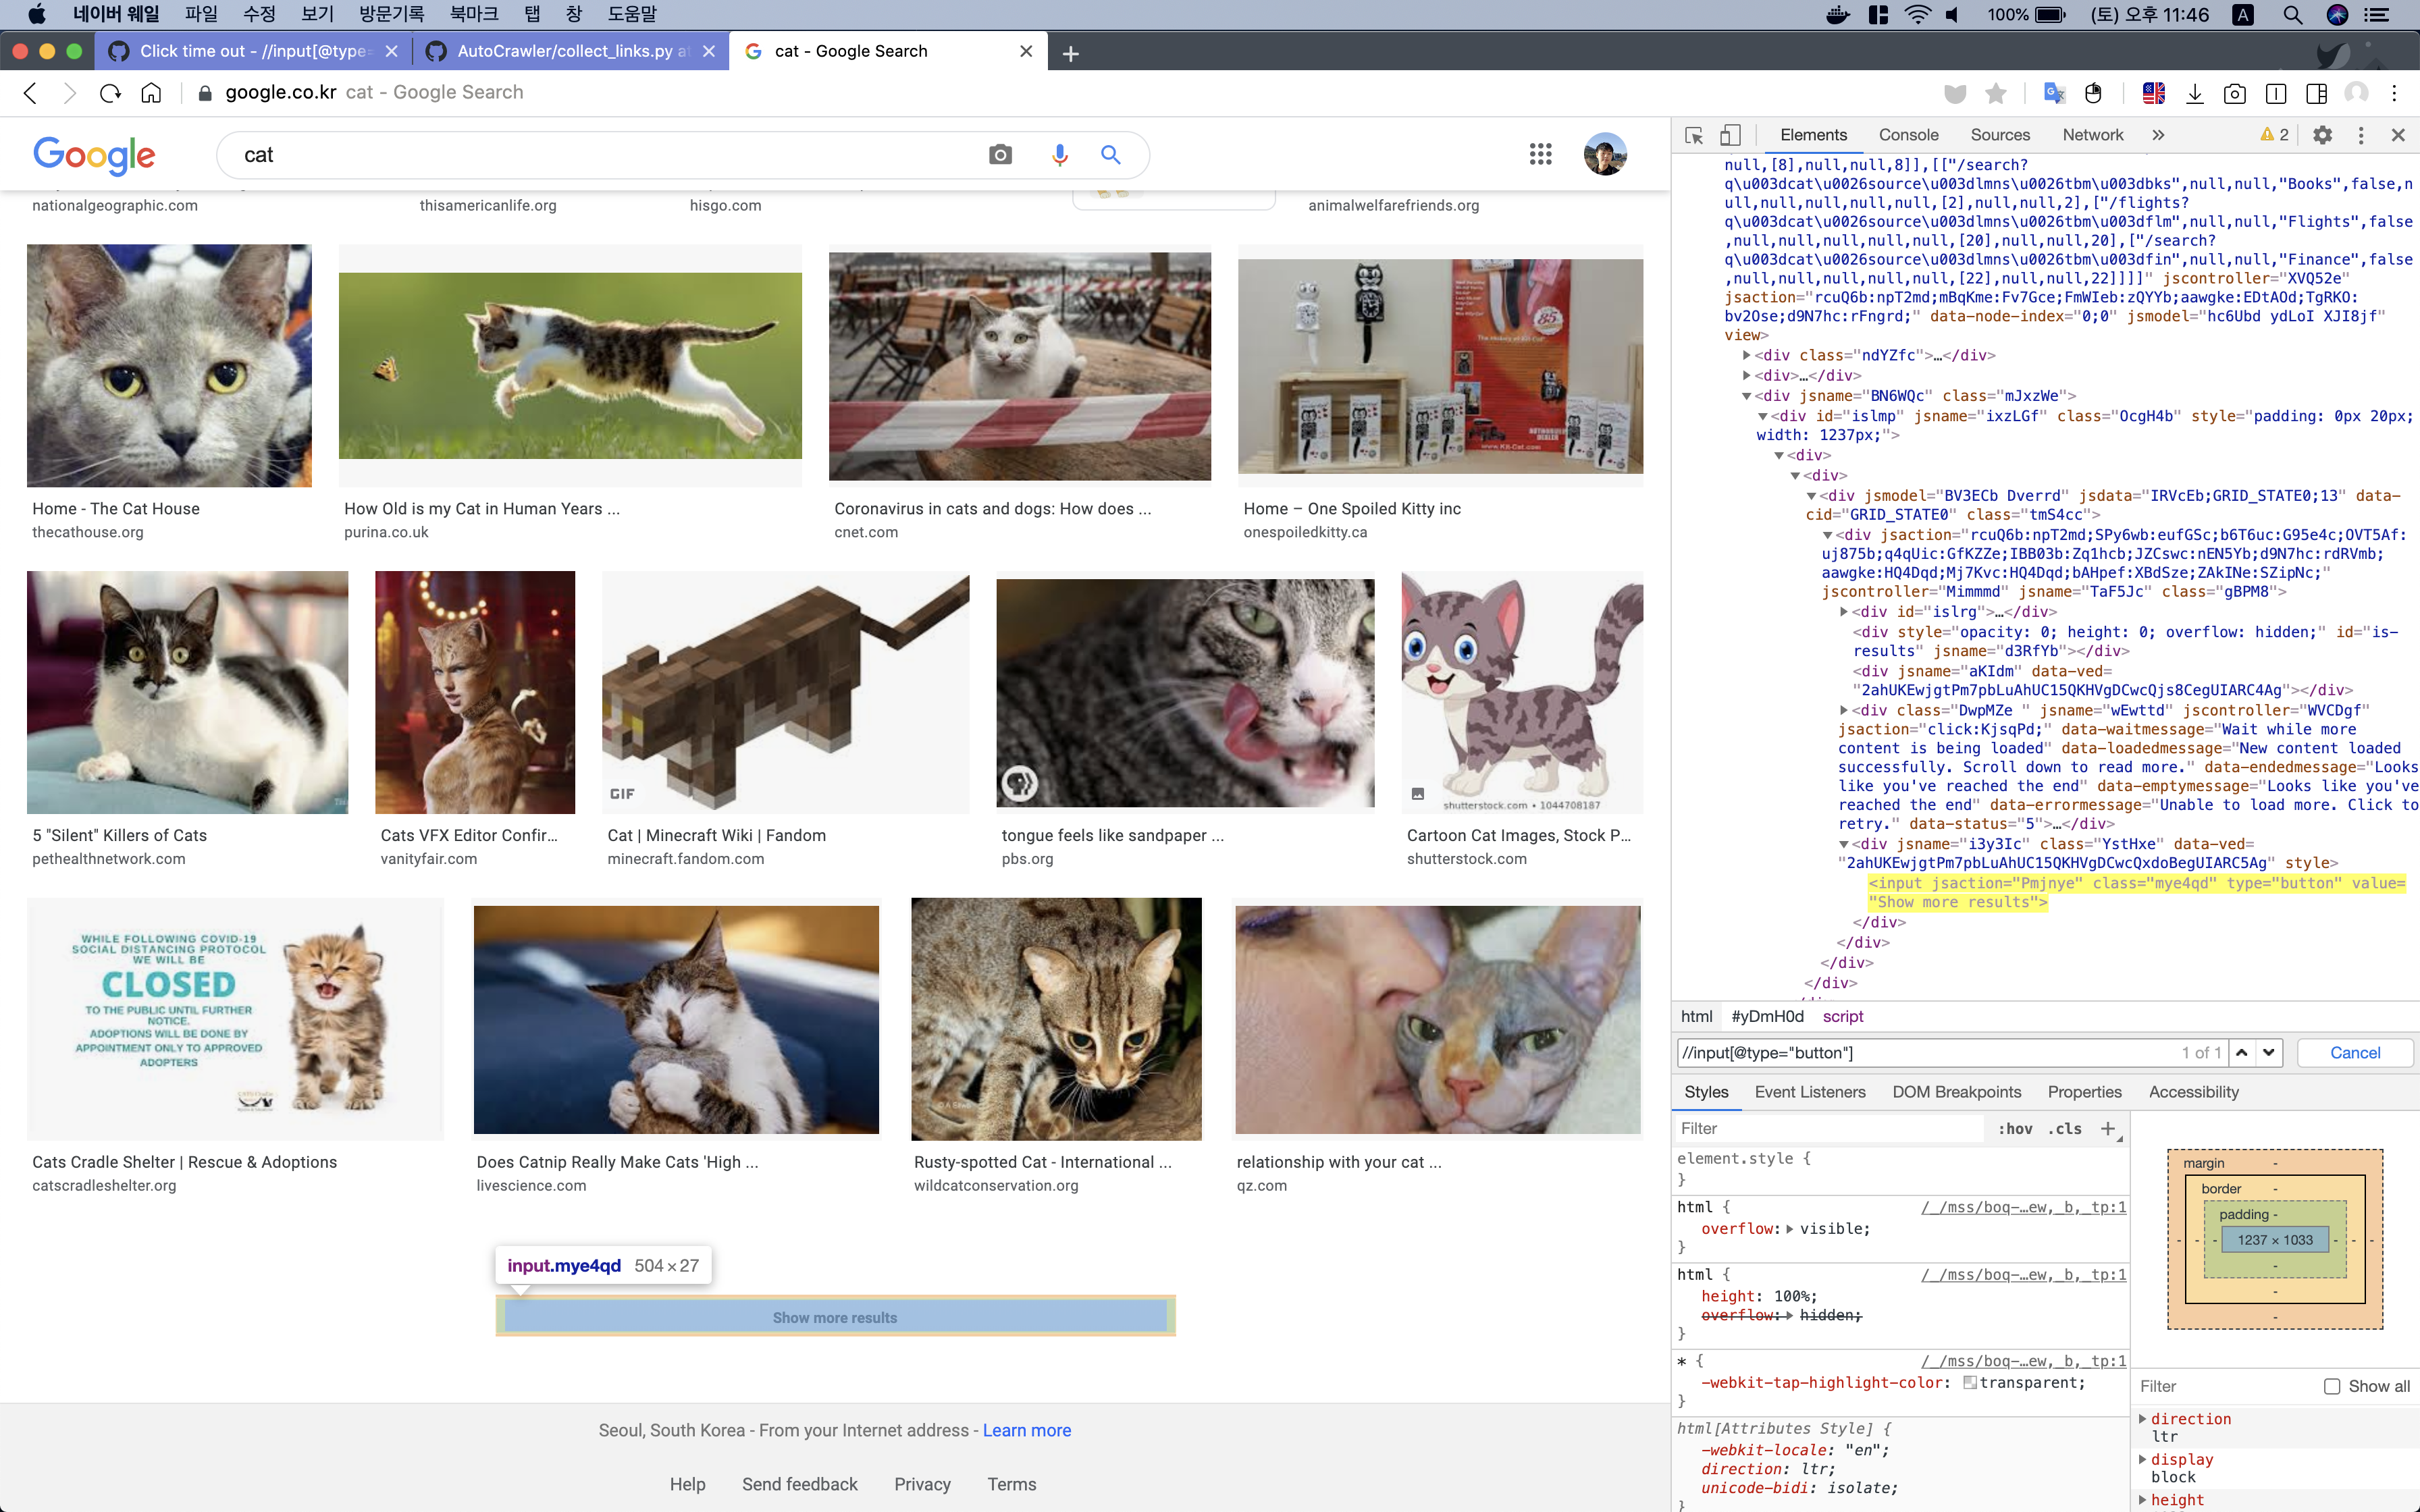
Task: Click the bookmark star in the address bar
Action: pyautogui.click(x=1996, y=93)
